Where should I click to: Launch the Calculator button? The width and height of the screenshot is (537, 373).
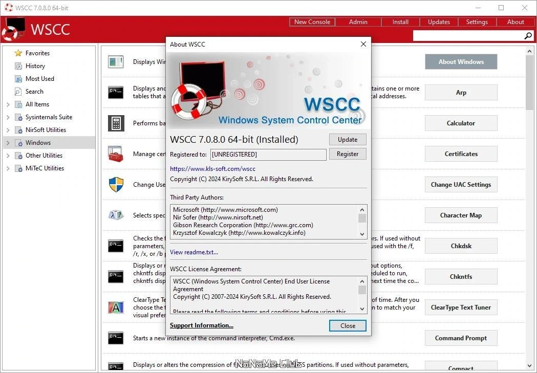click(x=461, y=123)
